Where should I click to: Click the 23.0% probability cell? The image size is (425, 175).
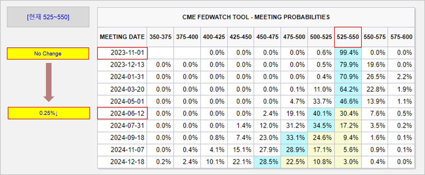[x=267, y=138]
